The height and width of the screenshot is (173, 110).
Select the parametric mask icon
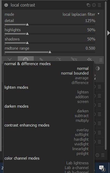[x=58, y=59]
